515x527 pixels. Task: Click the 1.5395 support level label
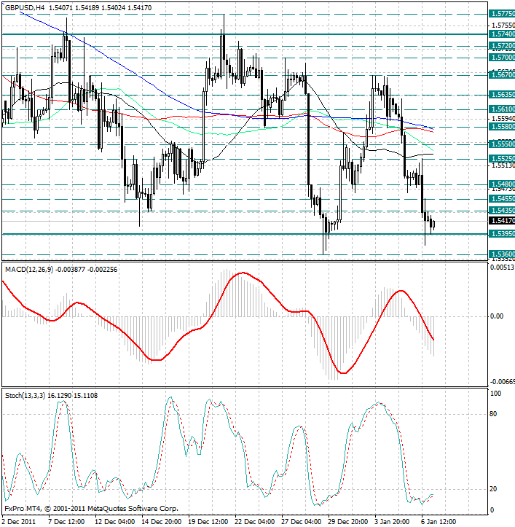click(502, 234)
